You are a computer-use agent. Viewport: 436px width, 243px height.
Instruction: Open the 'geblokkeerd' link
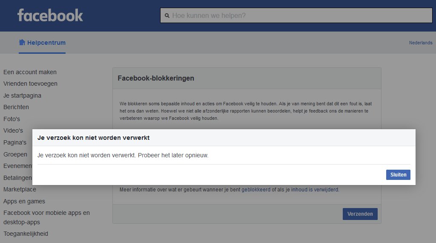[x=256, y=190]
